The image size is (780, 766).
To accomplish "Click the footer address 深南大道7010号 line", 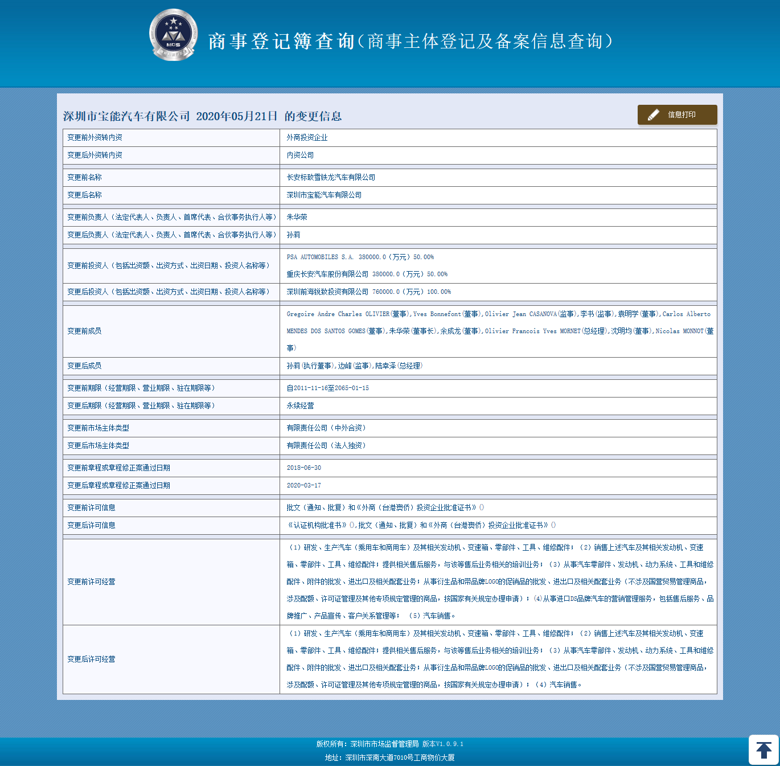I will coord(389,757).
